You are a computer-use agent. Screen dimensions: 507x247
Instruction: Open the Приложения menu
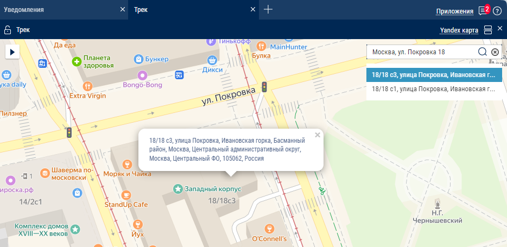coord(455,11)
